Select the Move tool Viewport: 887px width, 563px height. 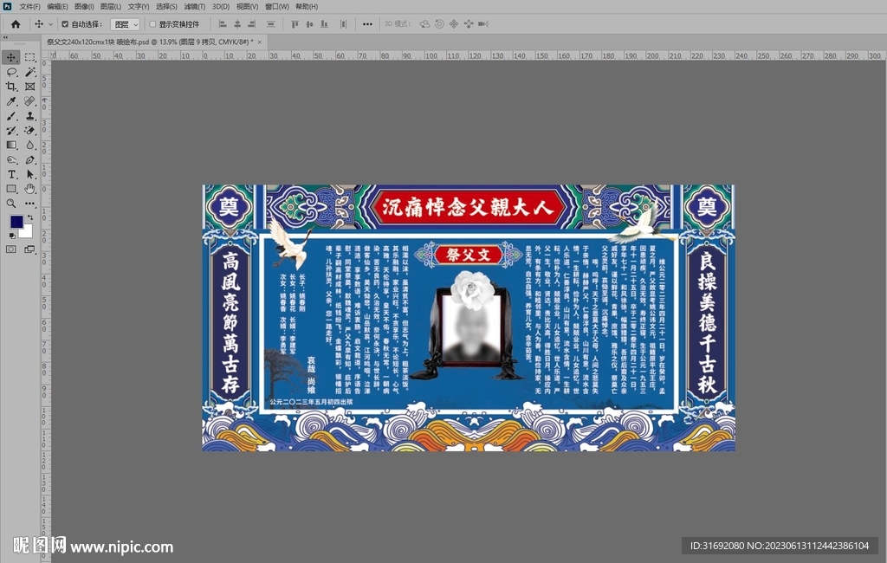[x=11, y=59]
